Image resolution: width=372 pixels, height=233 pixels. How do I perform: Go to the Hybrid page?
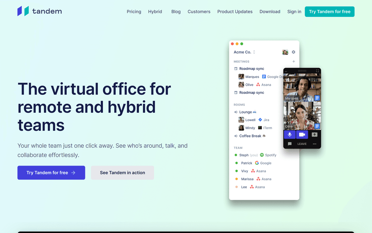click(155, 11)
